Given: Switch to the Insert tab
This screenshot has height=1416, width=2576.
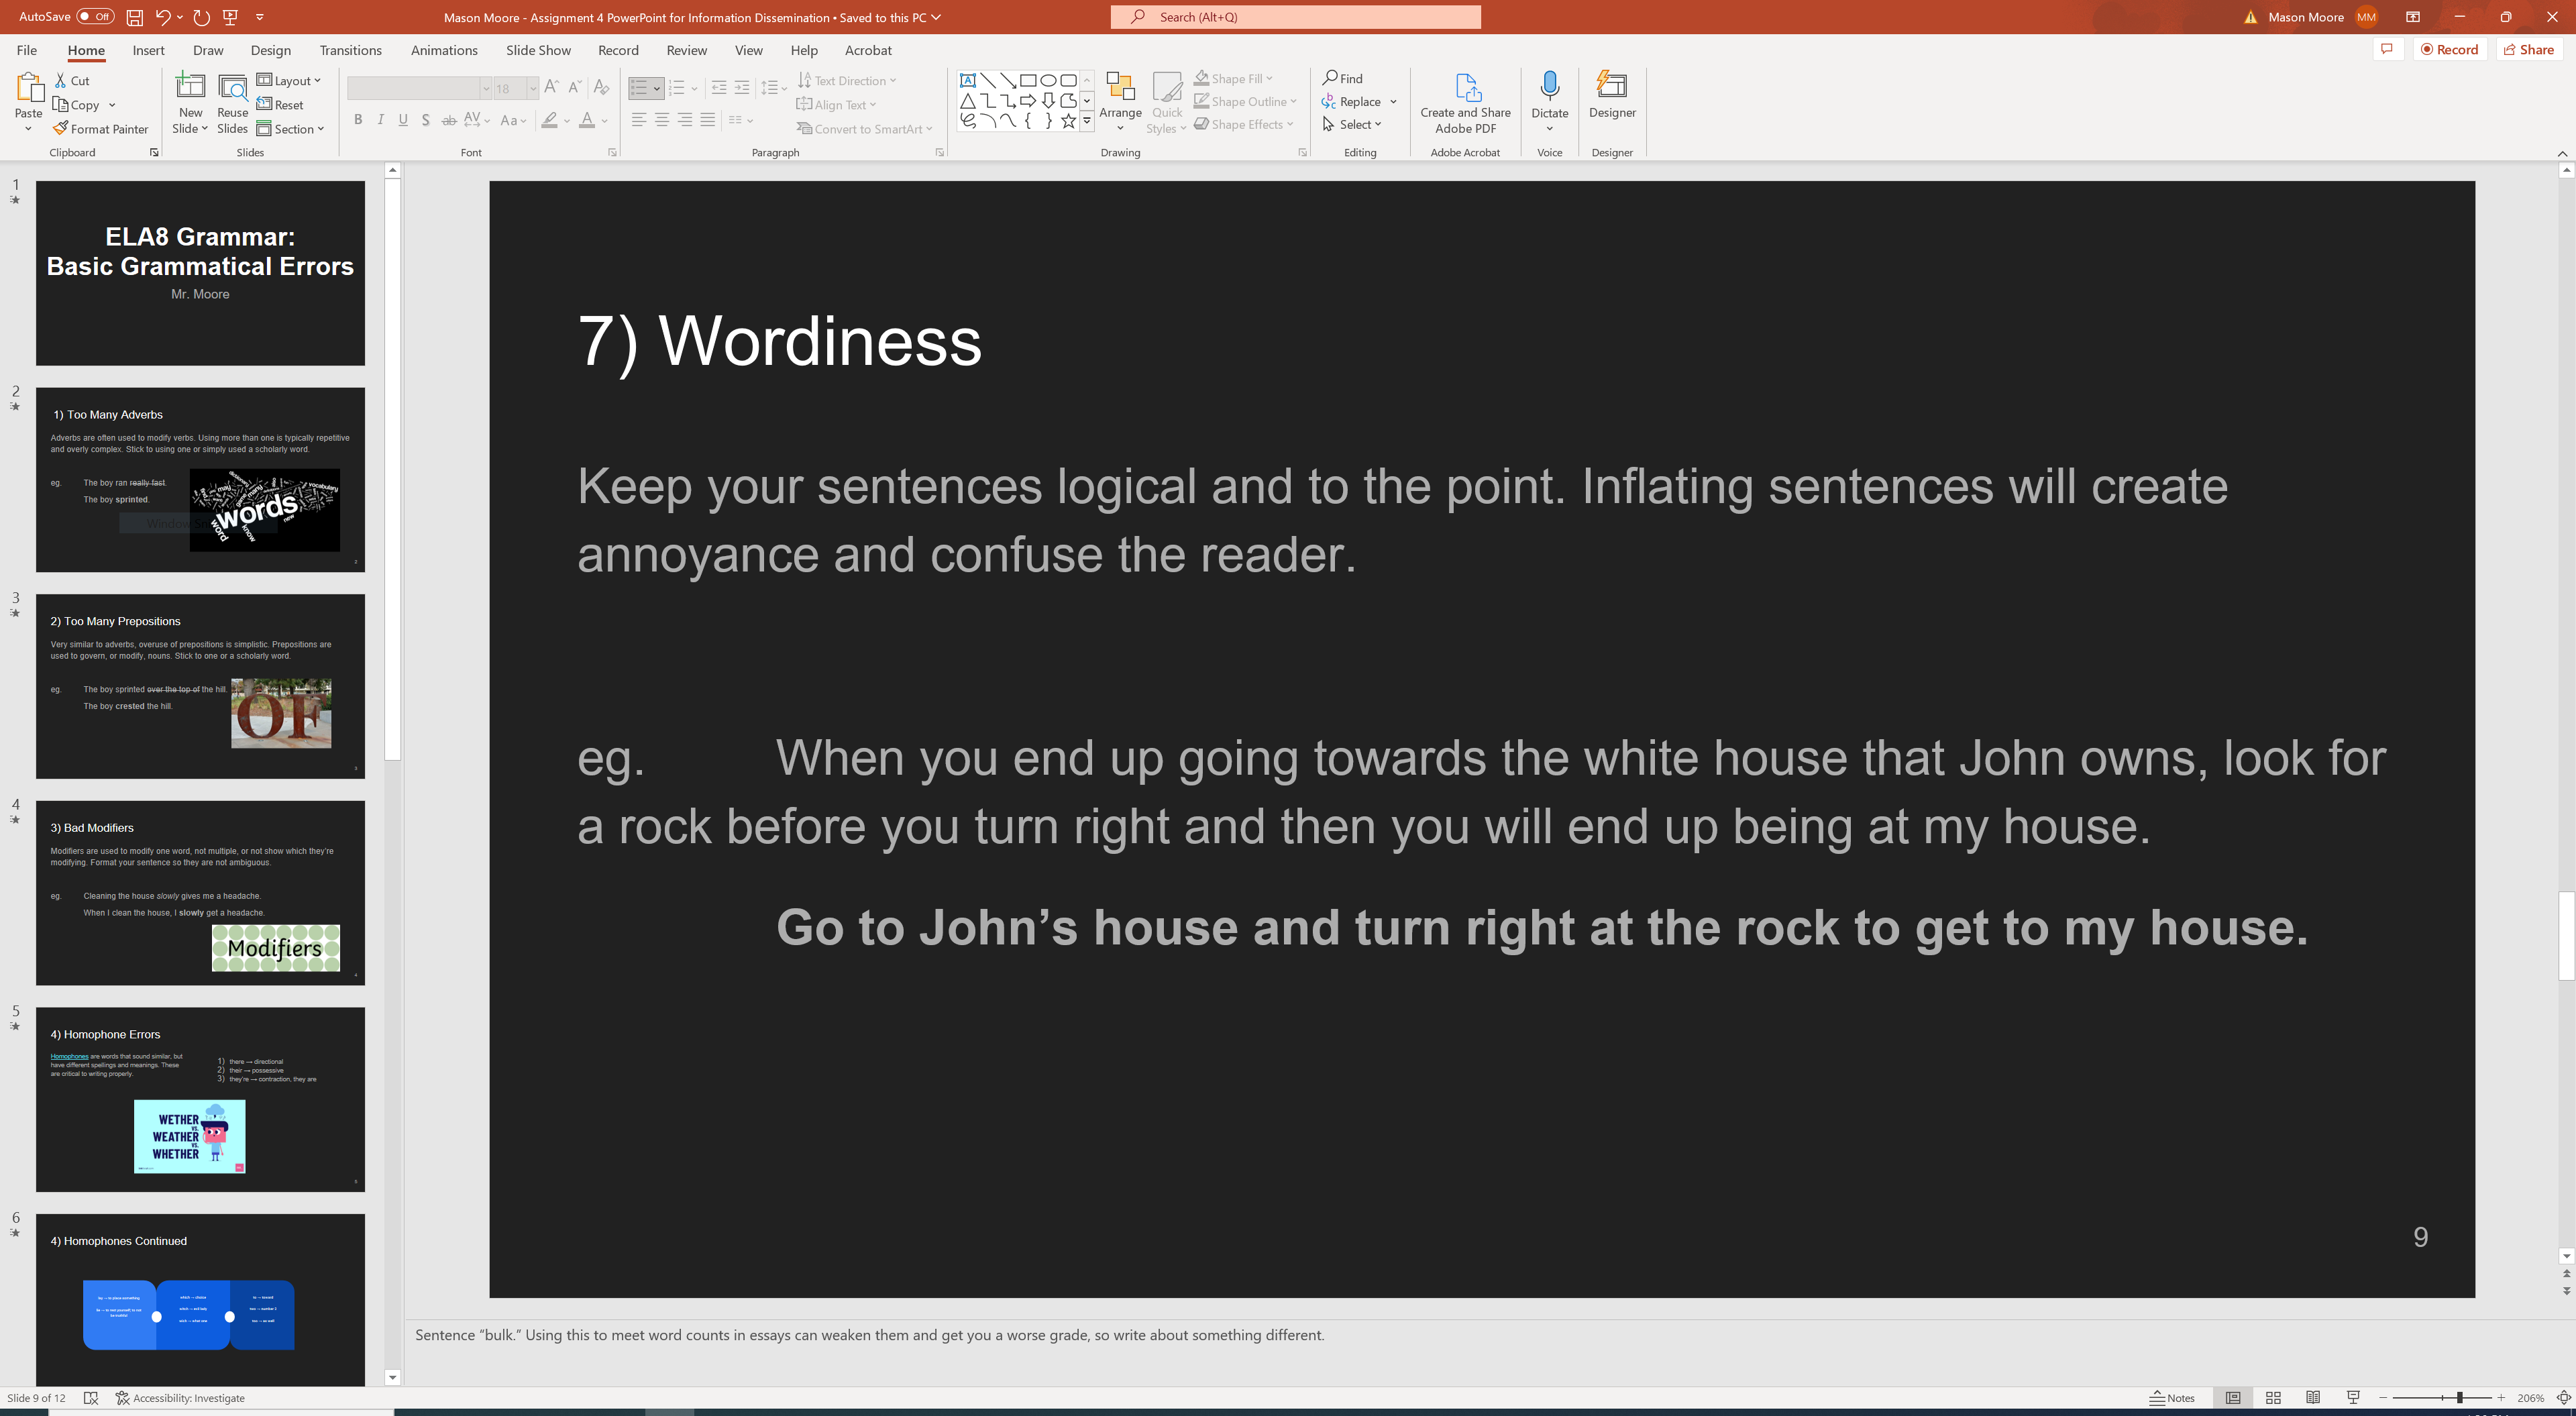Looking at the screenshot, I should [148, 50].
